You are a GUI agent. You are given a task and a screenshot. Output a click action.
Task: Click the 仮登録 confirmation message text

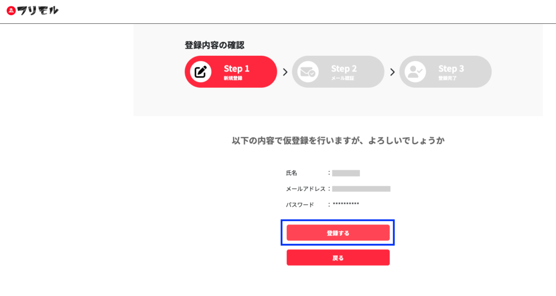coord(338,140)
